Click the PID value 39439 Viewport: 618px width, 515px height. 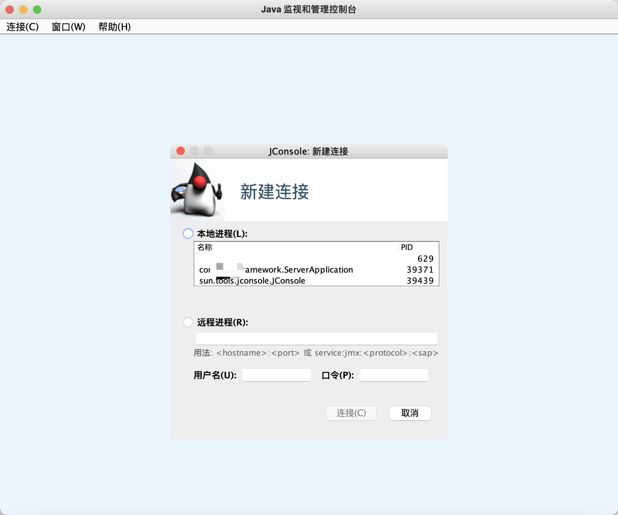[420, 281]
